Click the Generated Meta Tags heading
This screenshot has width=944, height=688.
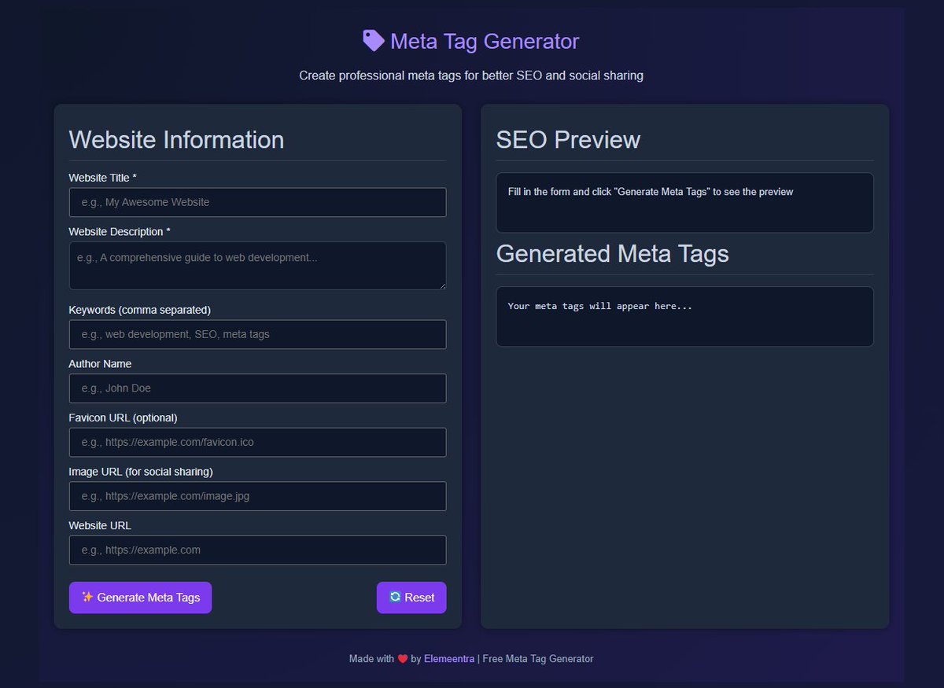[x=612, y=253]
